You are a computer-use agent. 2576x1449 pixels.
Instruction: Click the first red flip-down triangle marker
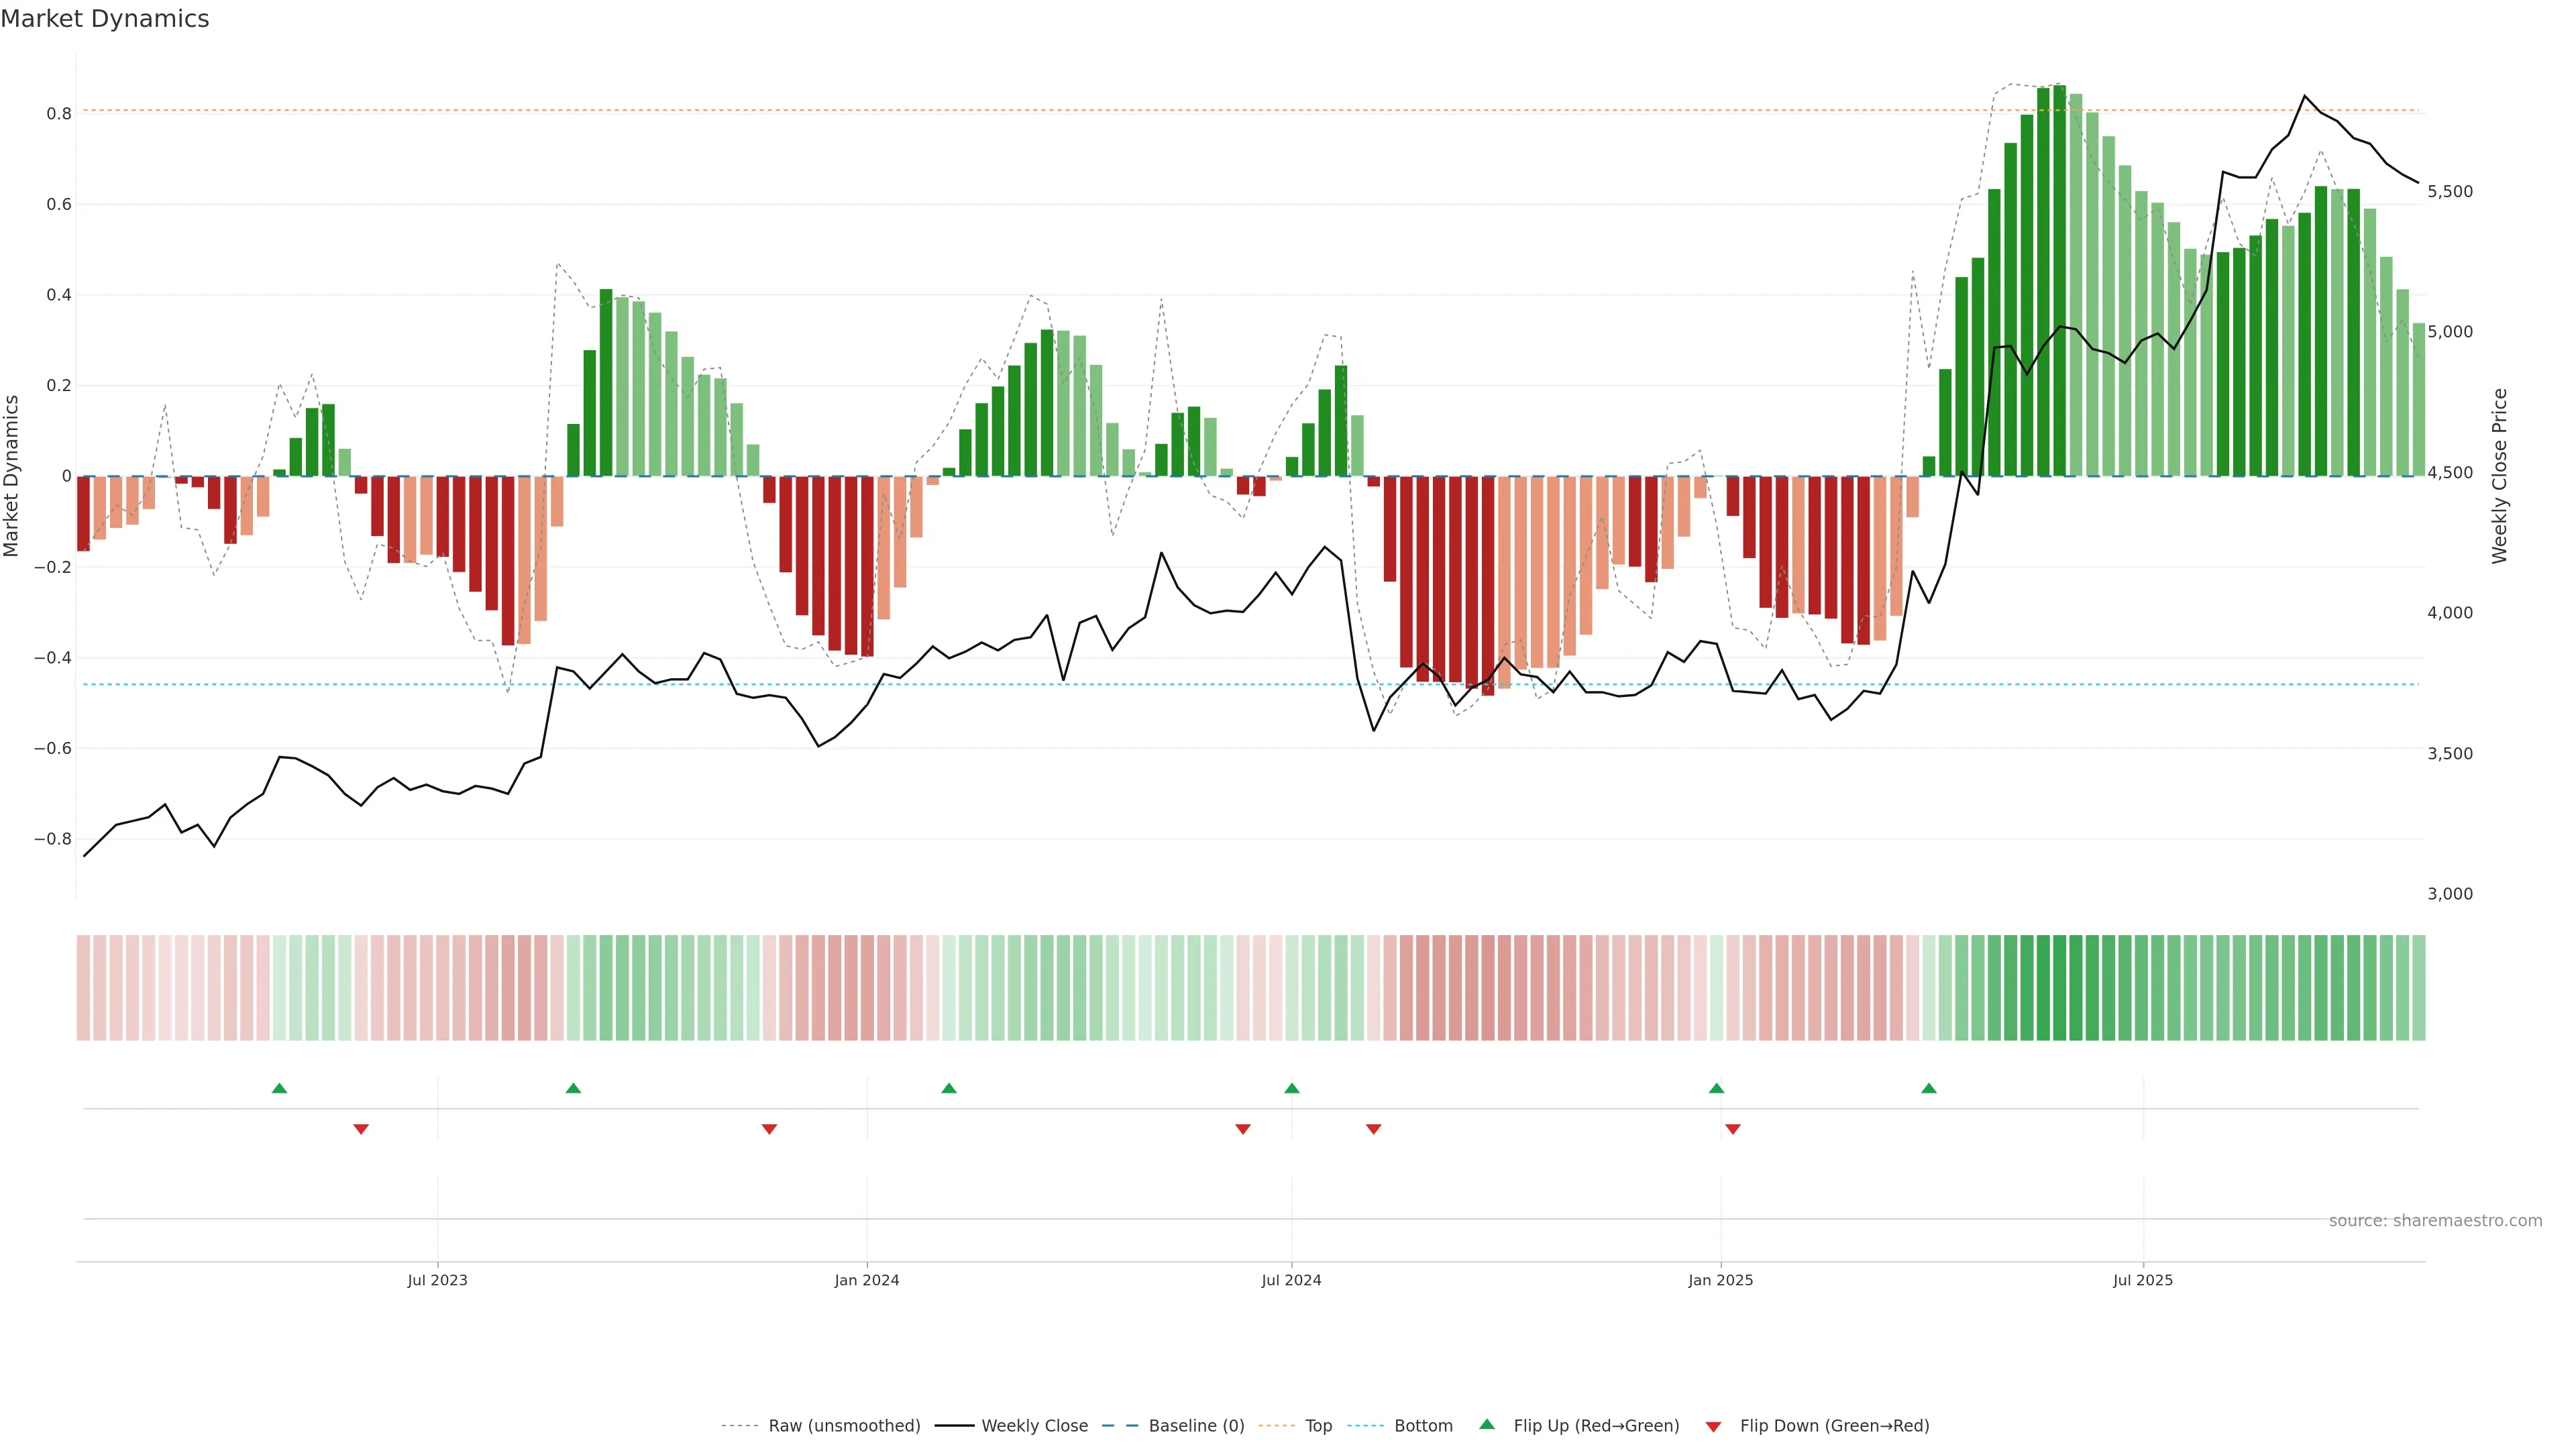[x=361, y=1129]
